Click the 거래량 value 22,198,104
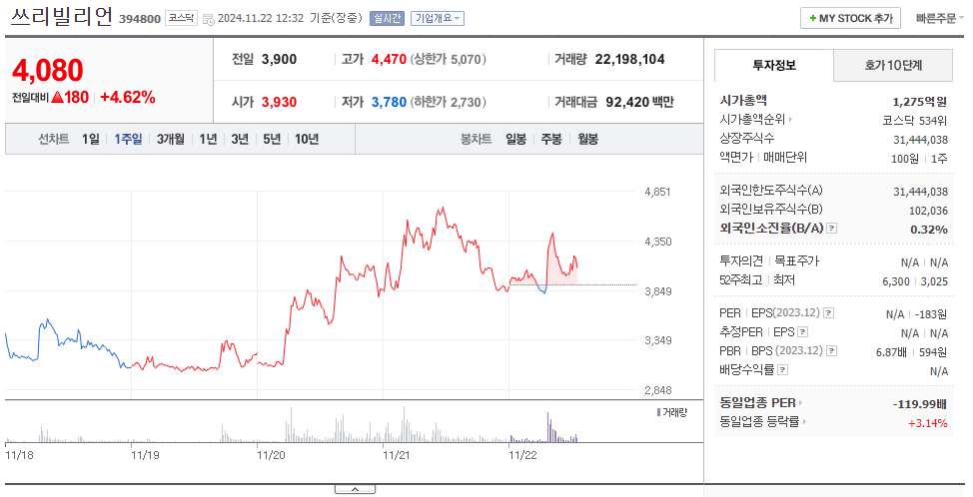 (629, 60)
